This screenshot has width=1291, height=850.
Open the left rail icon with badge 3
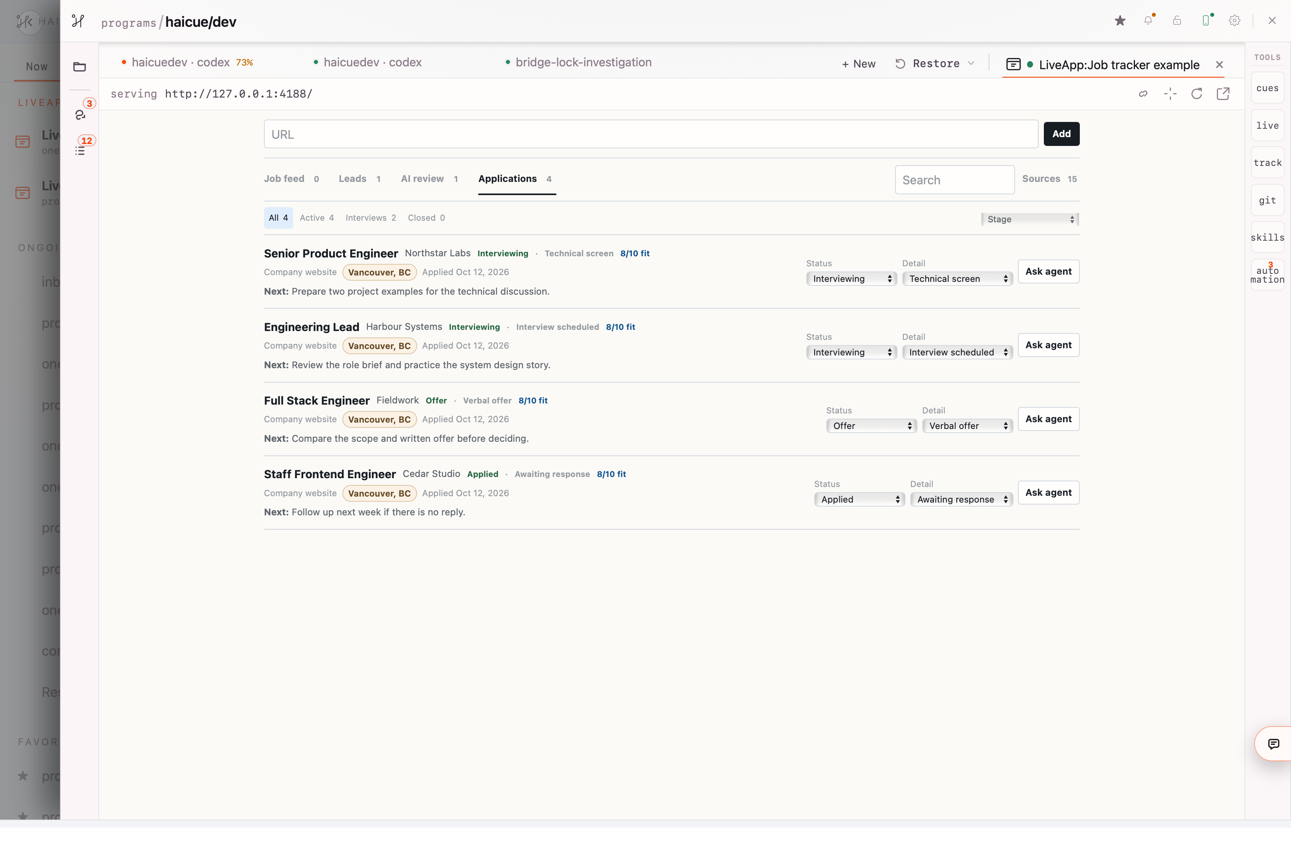[x=81, y=114]
